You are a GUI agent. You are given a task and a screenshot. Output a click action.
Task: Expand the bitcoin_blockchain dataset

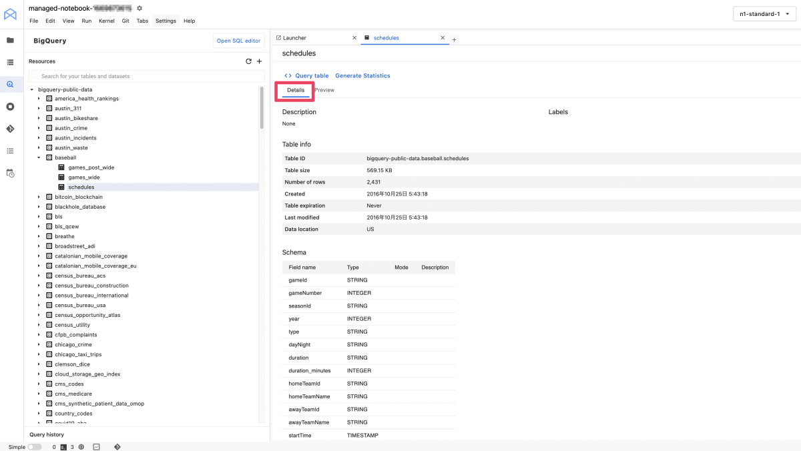tap(39, 197)
